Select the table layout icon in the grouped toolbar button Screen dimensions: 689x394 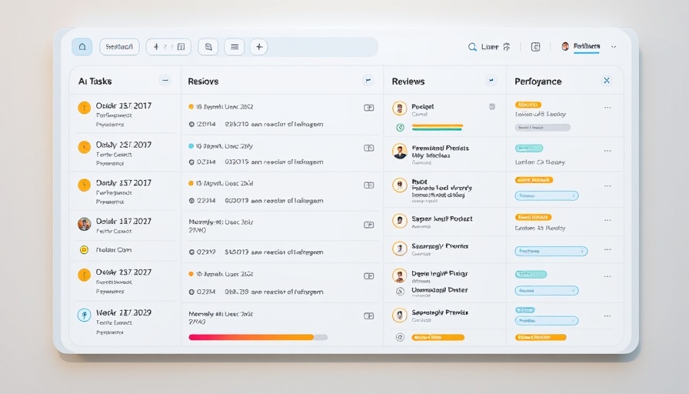tap(181, 47)
